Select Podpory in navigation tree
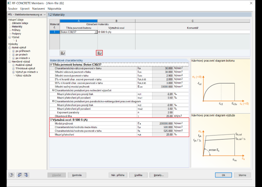 (17, 34)
